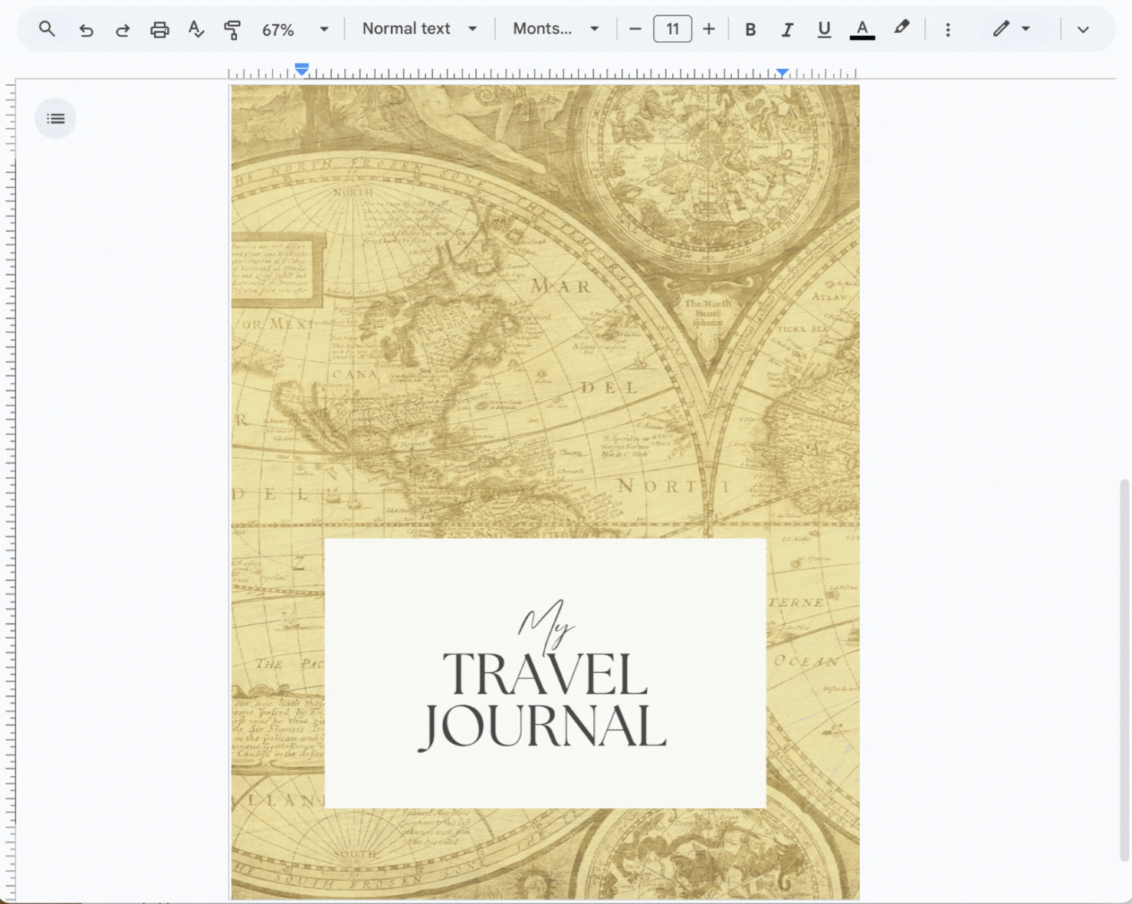The image size is (1132, 904).
Task: Open the 67% zoom dropdown
Action: pyautogui.click(x=295, y=30)
